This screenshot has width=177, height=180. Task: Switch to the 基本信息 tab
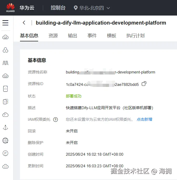click(29, 36)
